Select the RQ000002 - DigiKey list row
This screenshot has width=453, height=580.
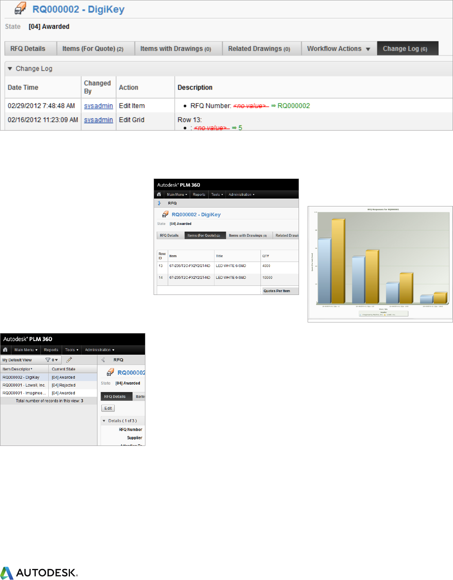point(49,377)
